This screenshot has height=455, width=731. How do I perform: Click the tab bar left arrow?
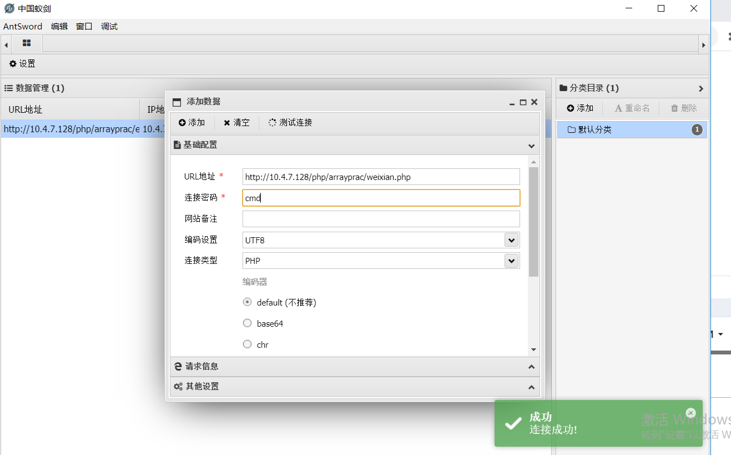pyautogui.click(x=6, y=44)
